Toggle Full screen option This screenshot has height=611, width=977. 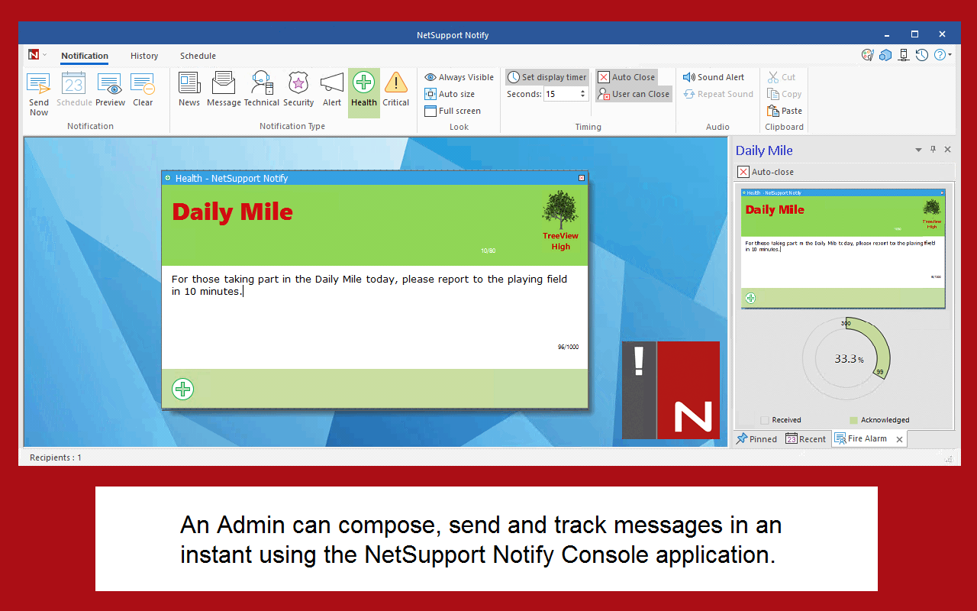453,111
